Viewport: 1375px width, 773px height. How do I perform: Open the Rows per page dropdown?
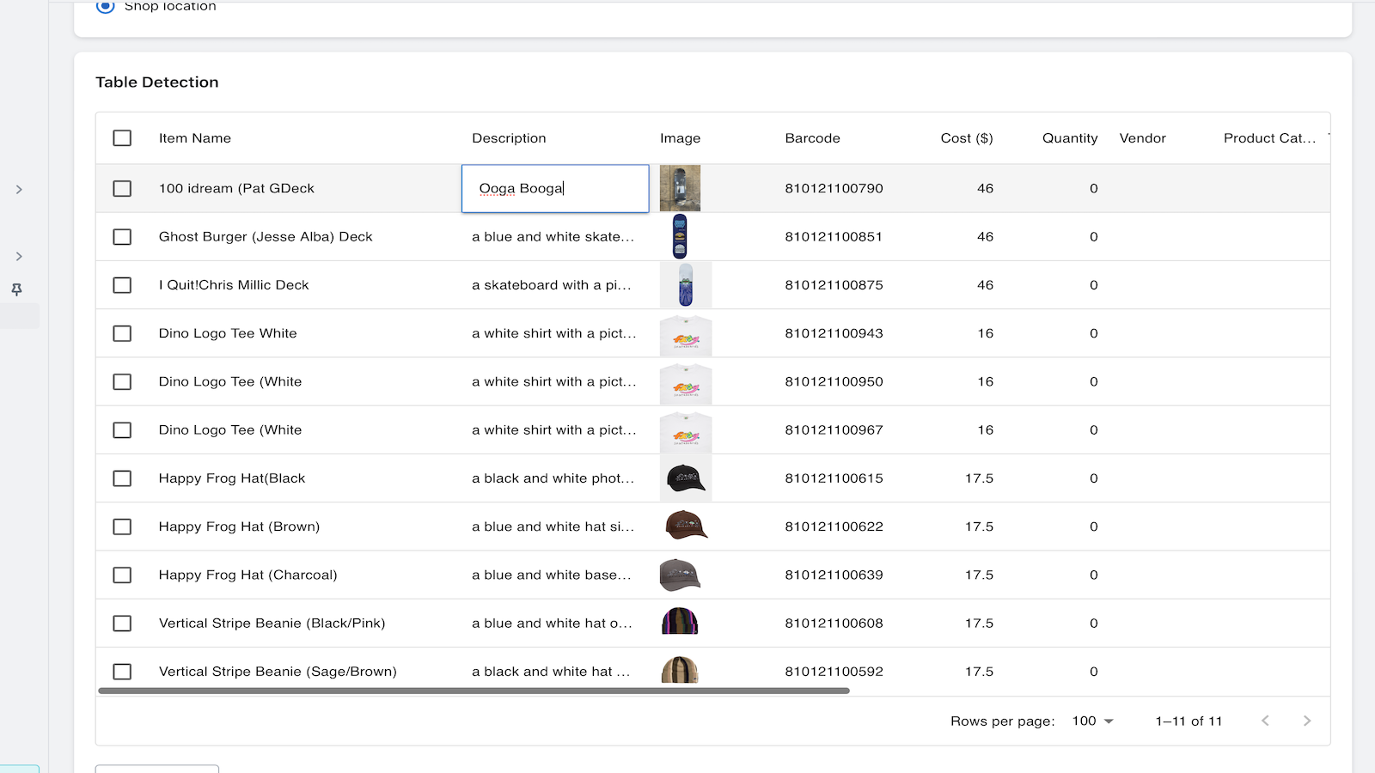click(x=1091, y=721)
